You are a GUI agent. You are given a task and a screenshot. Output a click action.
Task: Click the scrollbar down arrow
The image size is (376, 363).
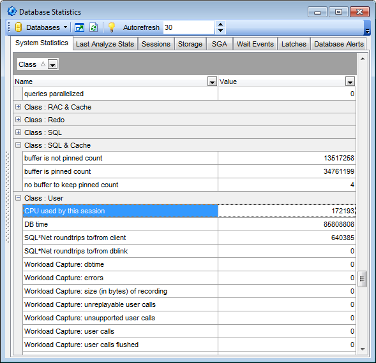pos(363,350)
